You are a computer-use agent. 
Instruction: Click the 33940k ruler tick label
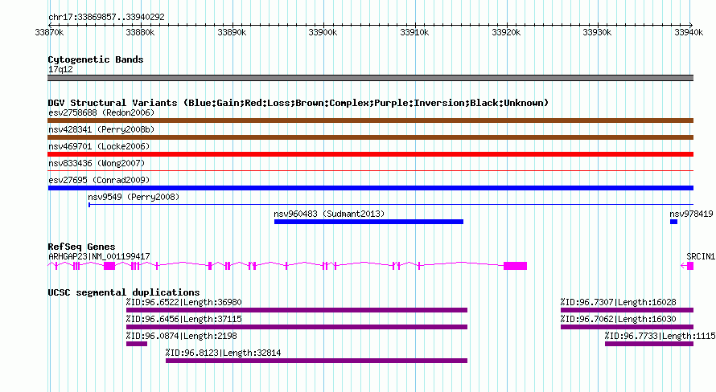[689, 32]
